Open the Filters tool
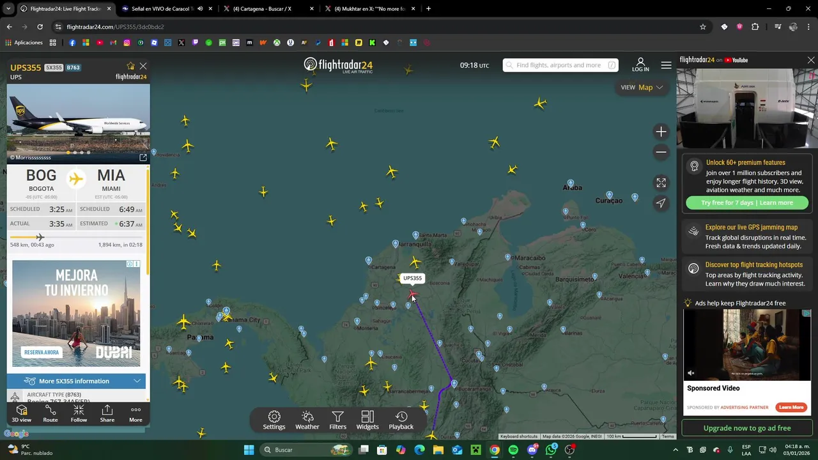The image size is (818, 460). coord(337,420)
